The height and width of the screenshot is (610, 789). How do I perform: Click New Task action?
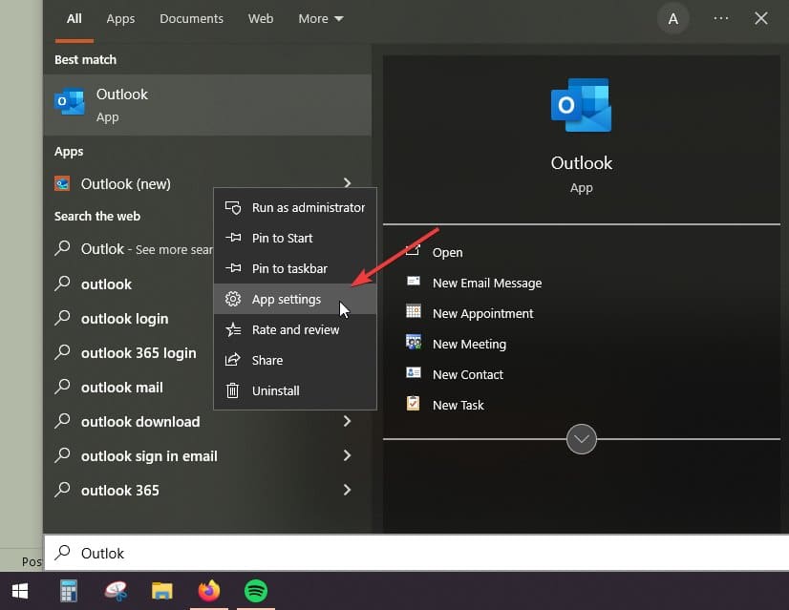[x=458, y=405]
